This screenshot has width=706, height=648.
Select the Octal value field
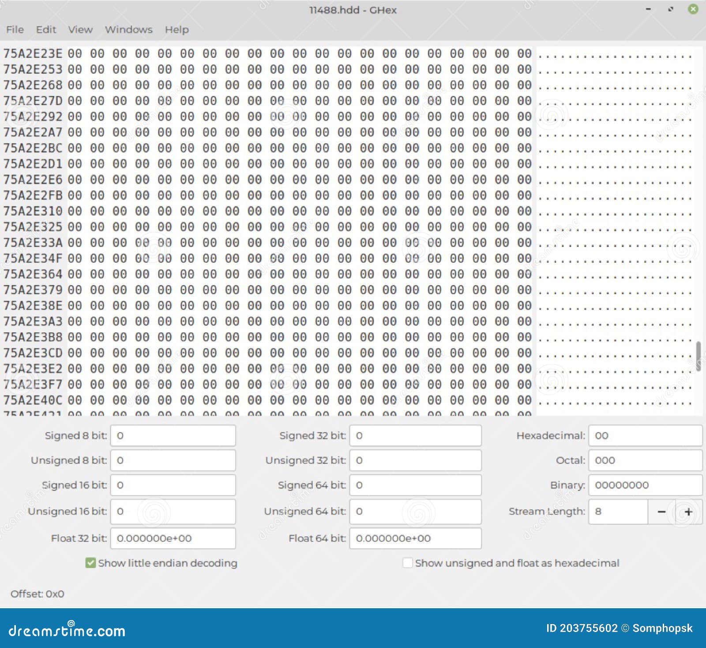pos(645,460)
